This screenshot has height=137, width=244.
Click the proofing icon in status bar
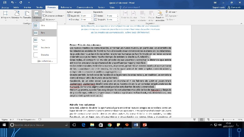pos(40,119)
